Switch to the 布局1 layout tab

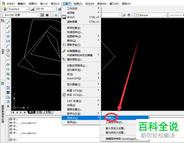[x=40, y=112]
